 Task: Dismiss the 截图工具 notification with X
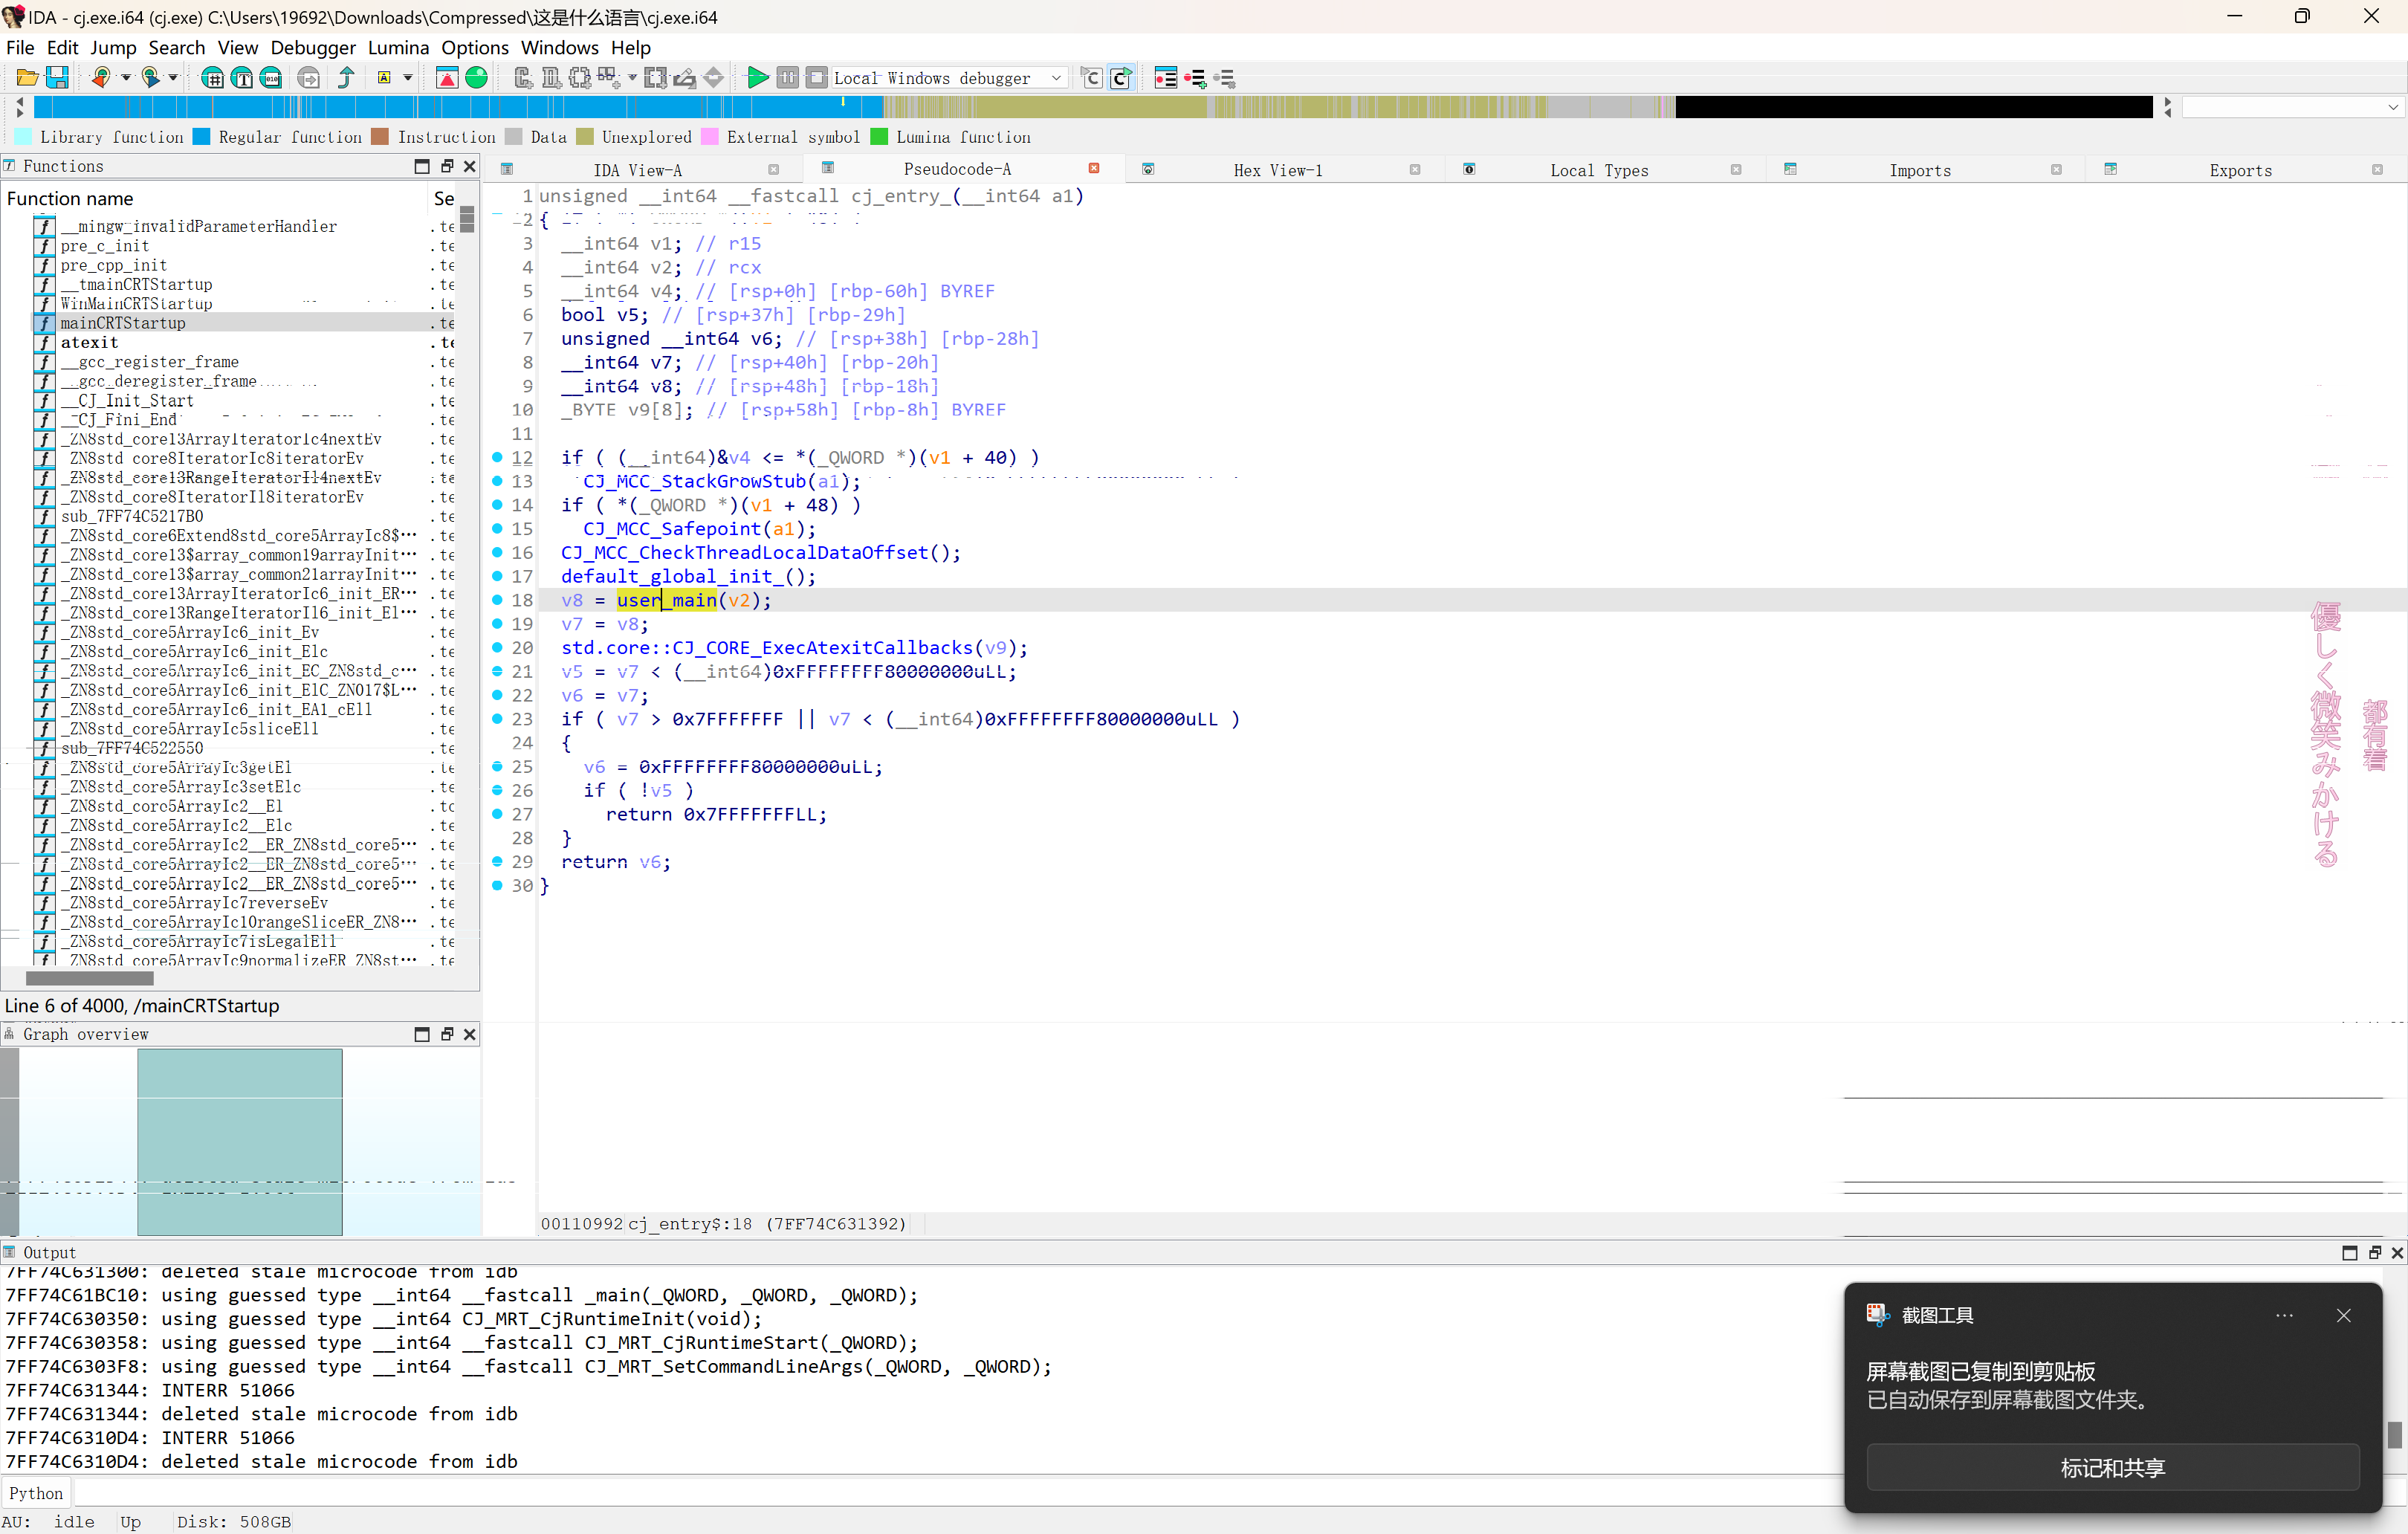tap(2343, 1315)
